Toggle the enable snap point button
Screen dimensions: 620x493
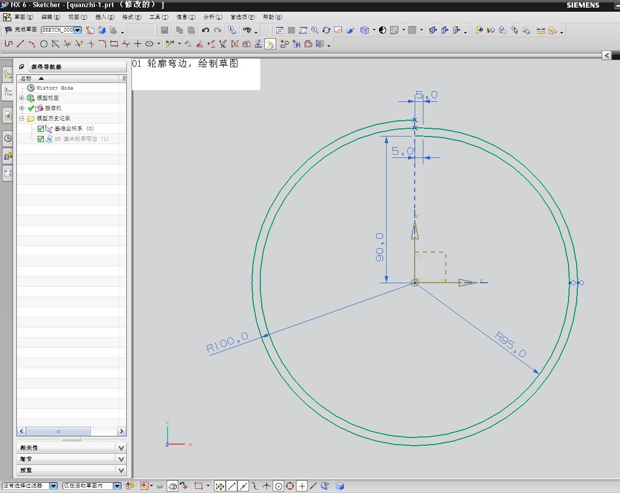[220, 486]
